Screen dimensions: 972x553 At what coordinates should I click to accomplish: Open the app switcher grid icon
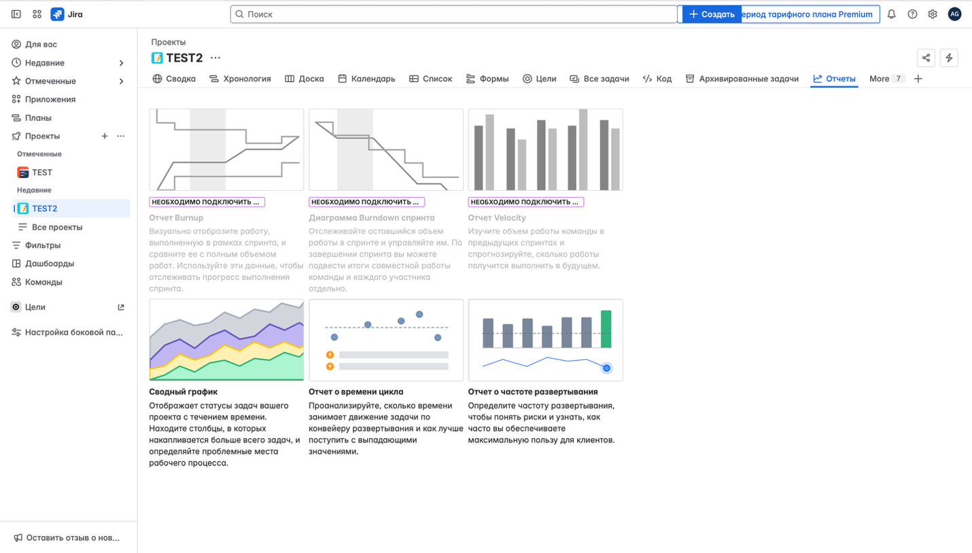pyautogui.click(x=37, y=14)
